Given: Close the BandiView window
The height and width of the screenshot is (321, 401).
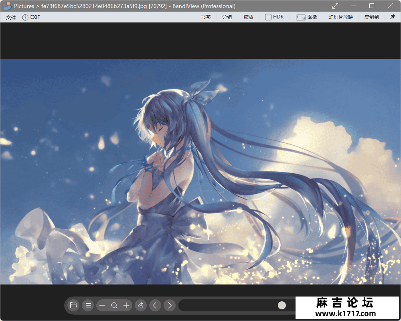Looking at the screenshot, I should coord(390,6).
